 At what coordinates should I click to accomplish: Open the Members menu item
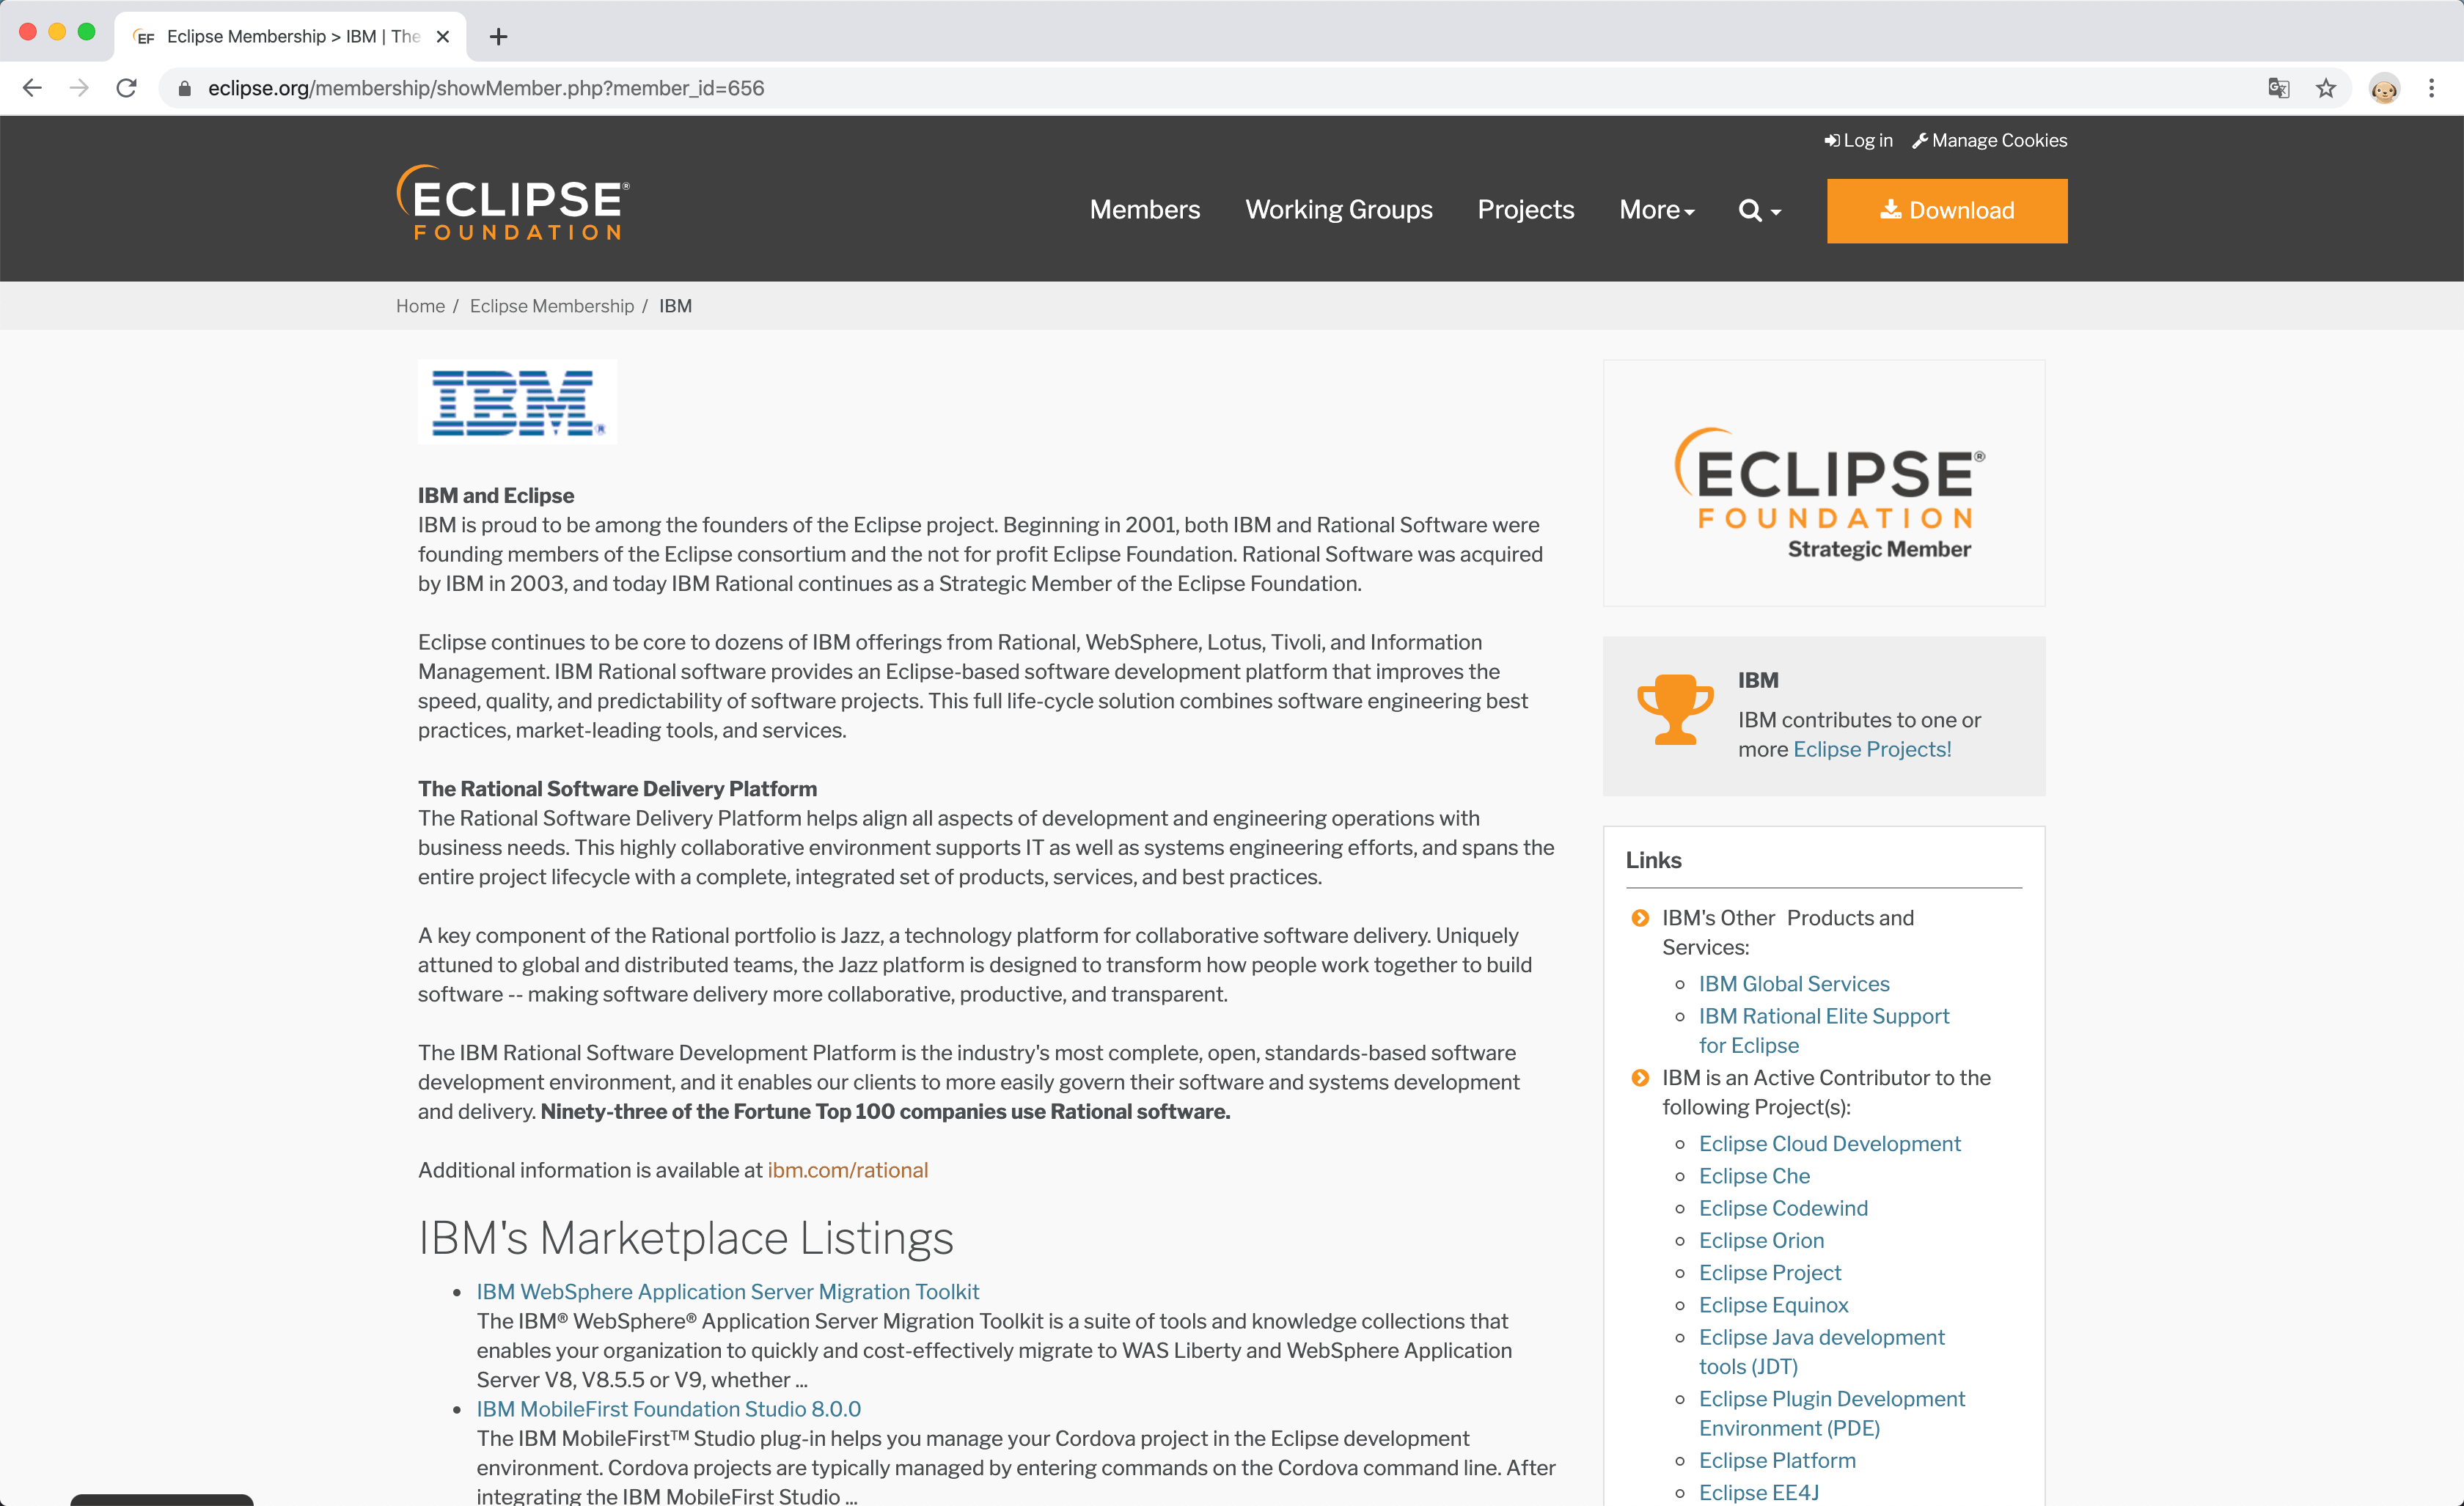pos(1145,210)
